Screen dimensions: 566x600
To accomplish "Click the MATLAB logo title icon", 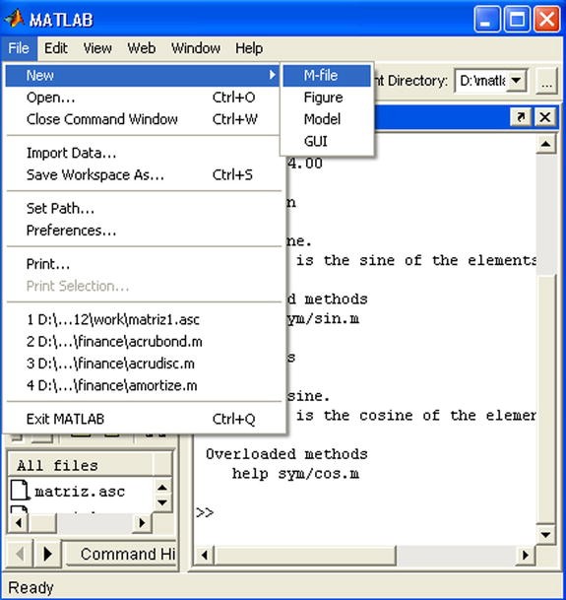I will click(x=15, y=19).
